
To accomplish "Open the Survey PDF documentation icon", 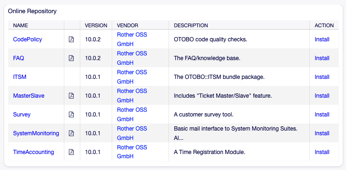I will coord(71,115).
